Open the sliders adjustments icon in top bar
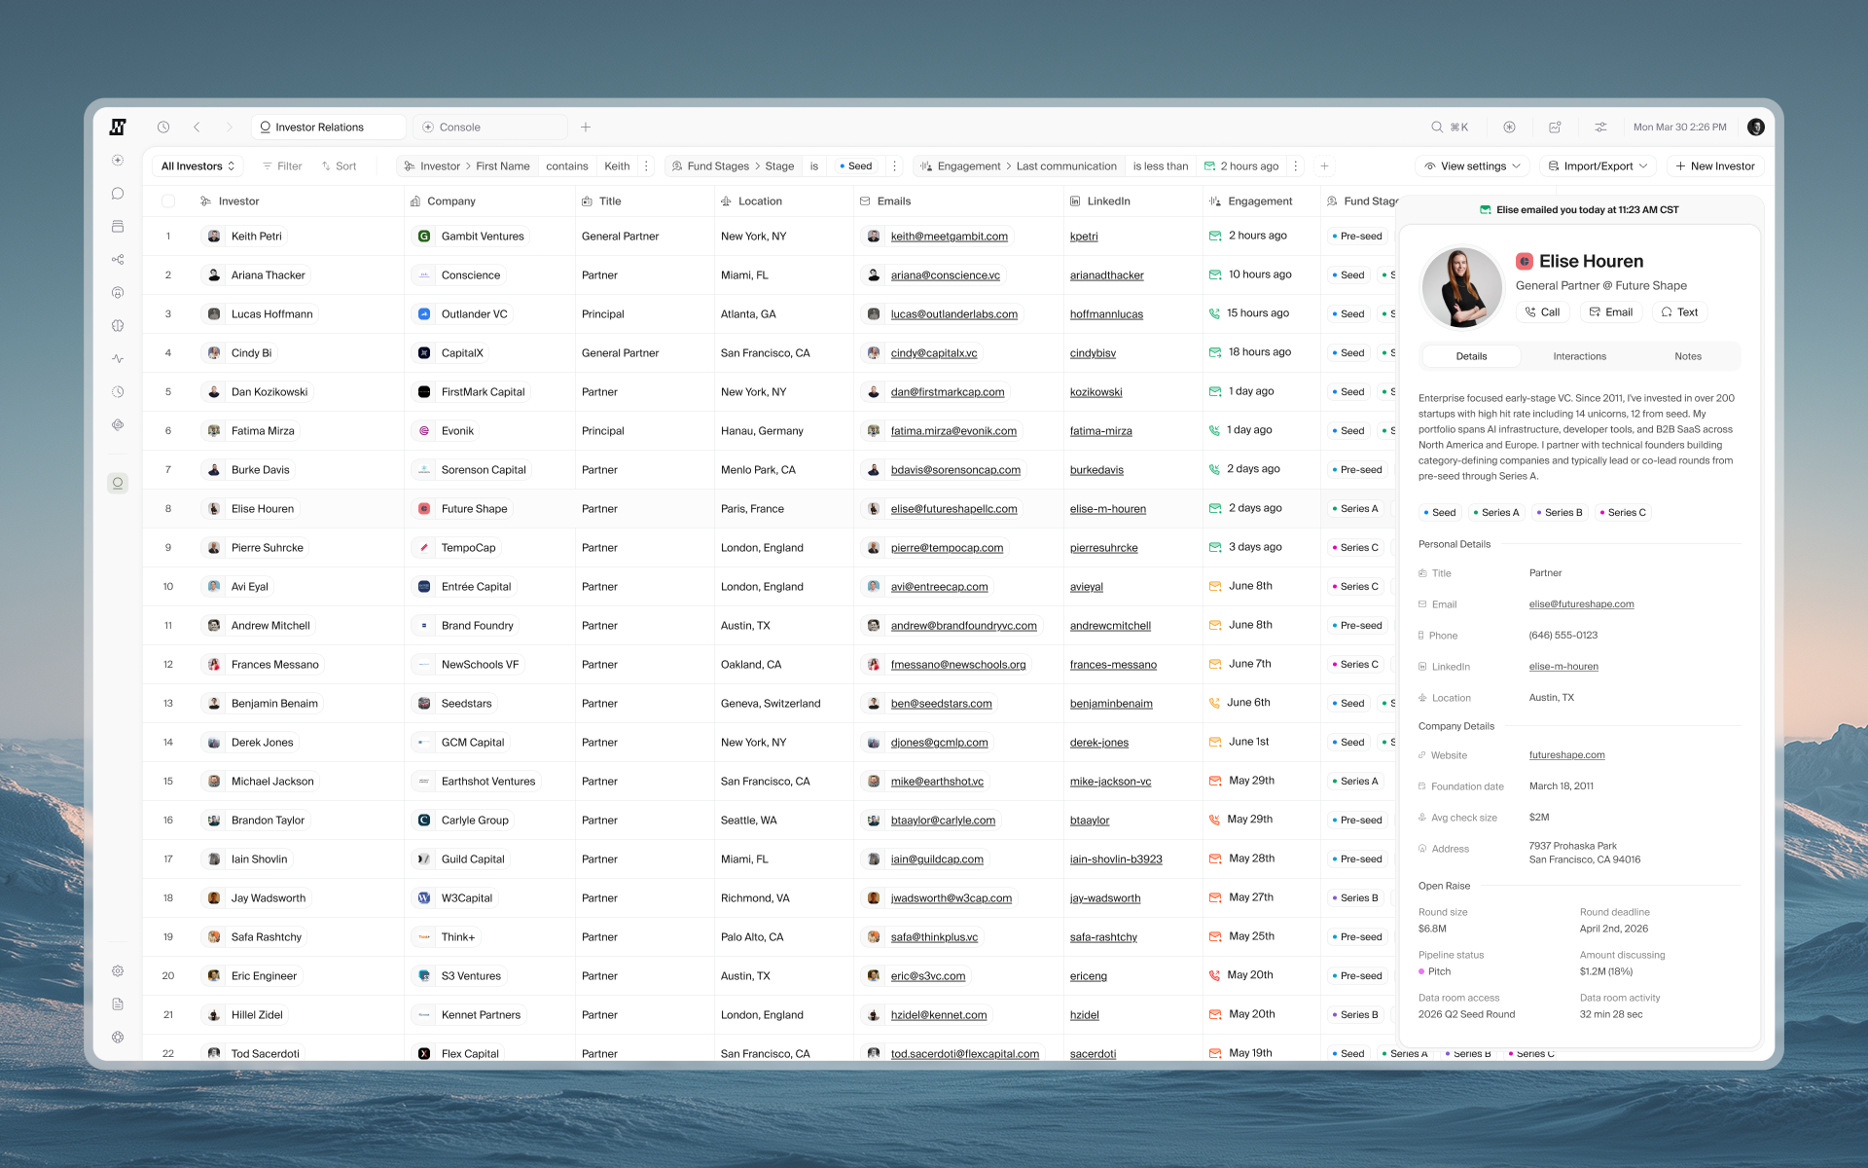1868x1168 pixels. click(x=1600, y=127)
